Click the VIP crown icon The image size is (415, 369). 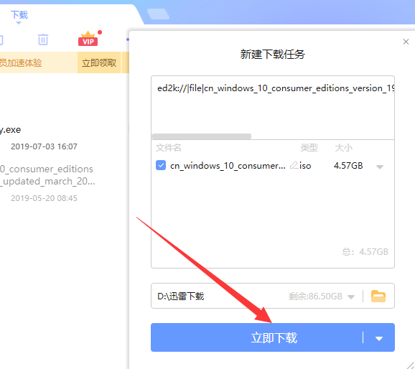click(88, 39)
